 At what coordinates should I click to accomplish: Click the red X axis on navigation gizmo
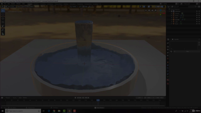coord(164,13)
